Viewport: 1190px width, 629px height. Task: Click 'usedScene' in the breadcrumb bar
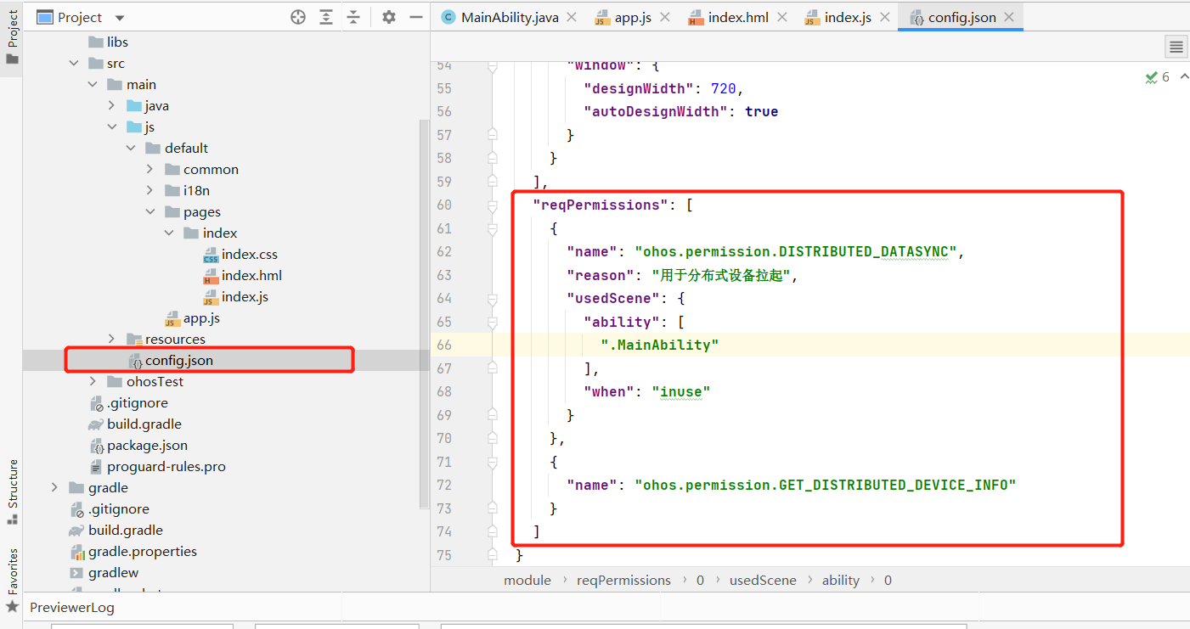click(763, 581)
